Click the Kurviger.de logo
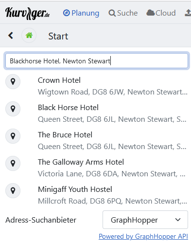Image resolution: width=191 pixels, height=245 pixels. 27,13
